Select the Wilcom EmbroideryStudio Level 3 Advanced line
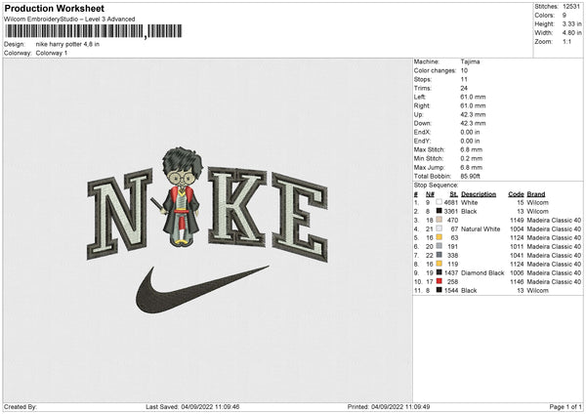Viewport: 586px width, 414px height. tap(69, 20)
